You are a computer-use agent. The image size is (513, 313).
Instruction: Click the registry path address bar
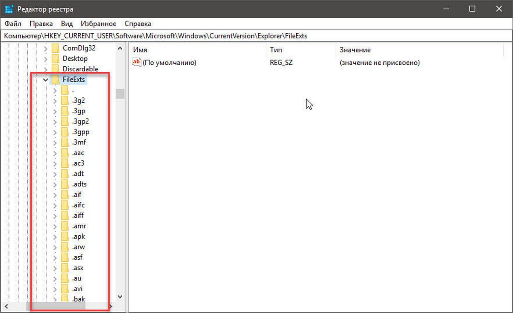click(x=256, y=36)
